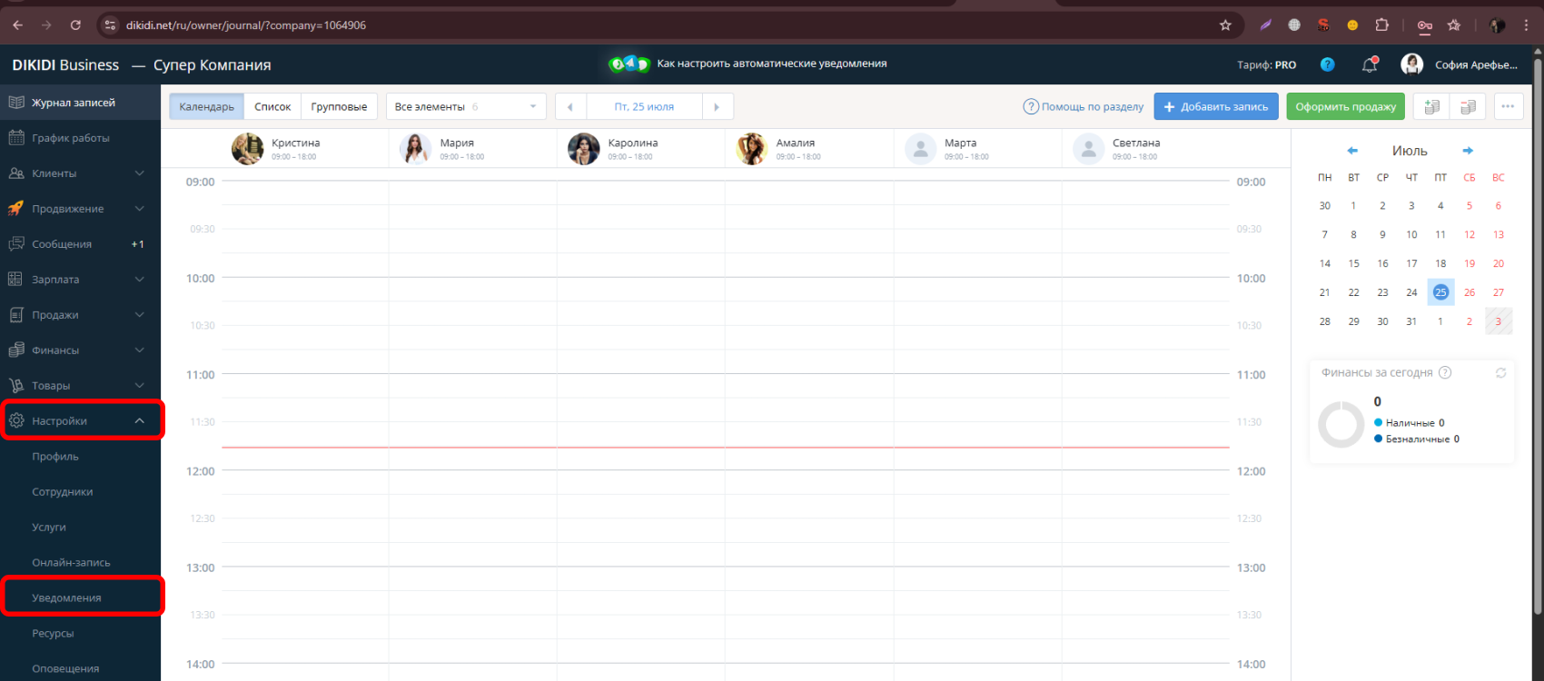Viewport: 1544px width, 681px height.
Task: Select July 18 in mini calendar
Action: [x=1440, y=263]
